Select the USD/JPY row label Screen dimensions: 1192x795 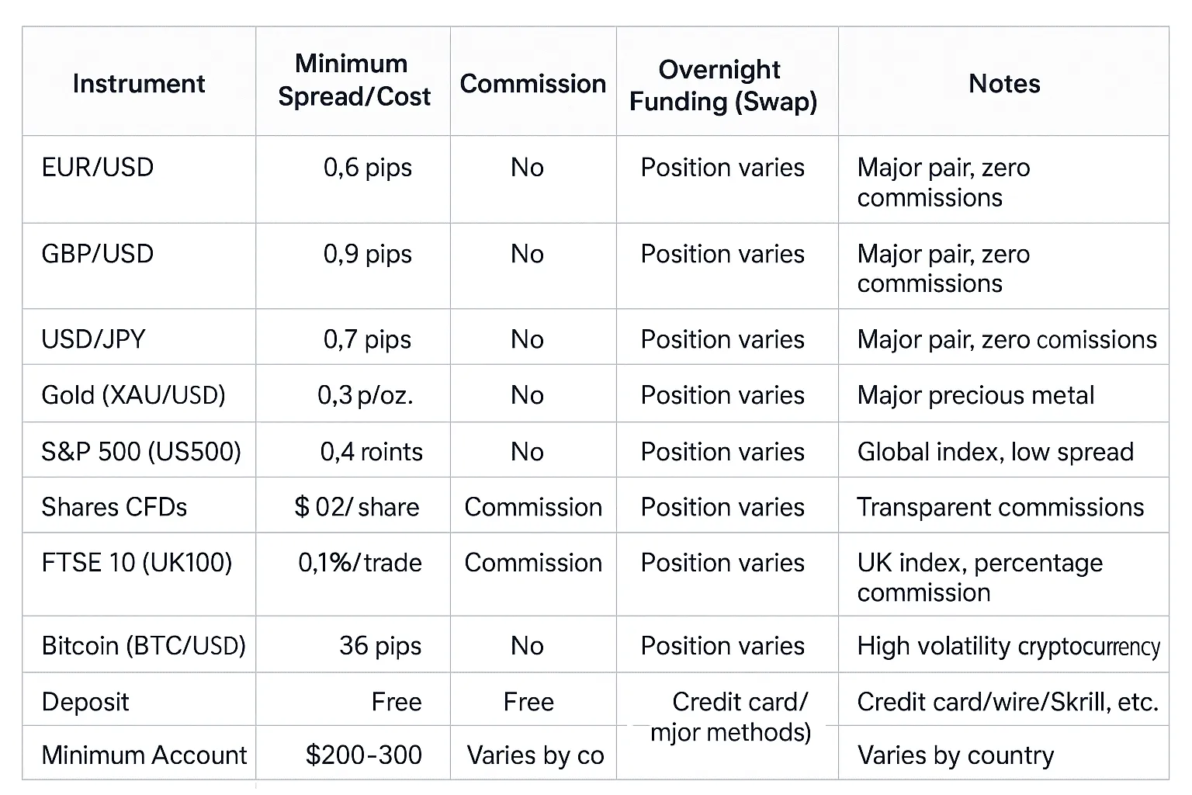93,339
